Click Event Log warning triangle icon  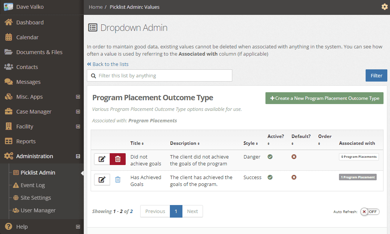tap(16, 185)
